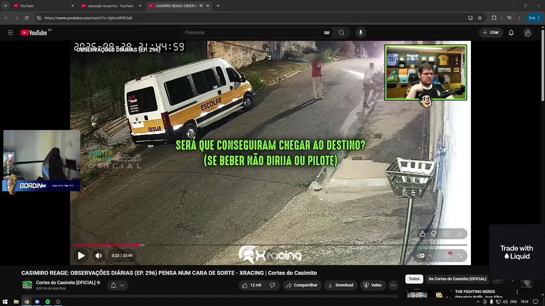The image size is (545, 306).
Task: Open the THE FIGHTING NERDS video thumbnail
Action: point(417,294)
